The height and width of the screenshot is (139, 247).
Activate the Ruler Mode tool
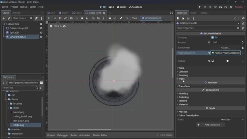[x=87, y=18]
